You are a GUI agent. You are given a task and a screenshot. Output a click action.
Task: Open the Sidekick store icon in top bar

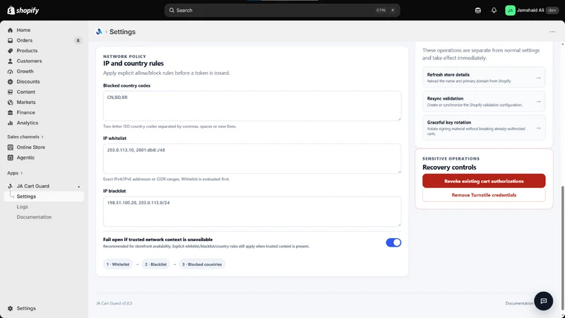coord(478,11)
